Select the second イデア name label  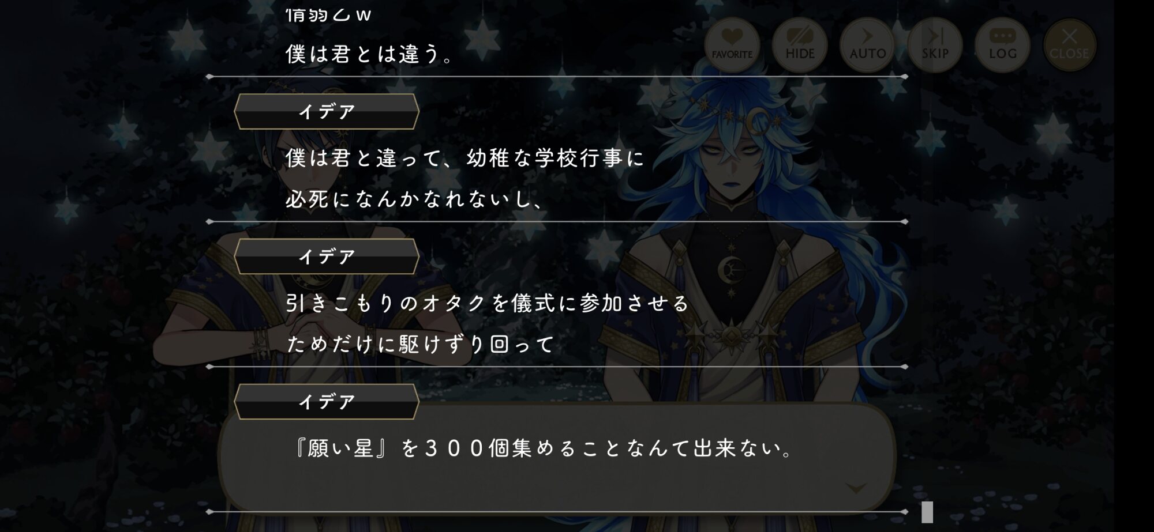[x=327, y=256]
